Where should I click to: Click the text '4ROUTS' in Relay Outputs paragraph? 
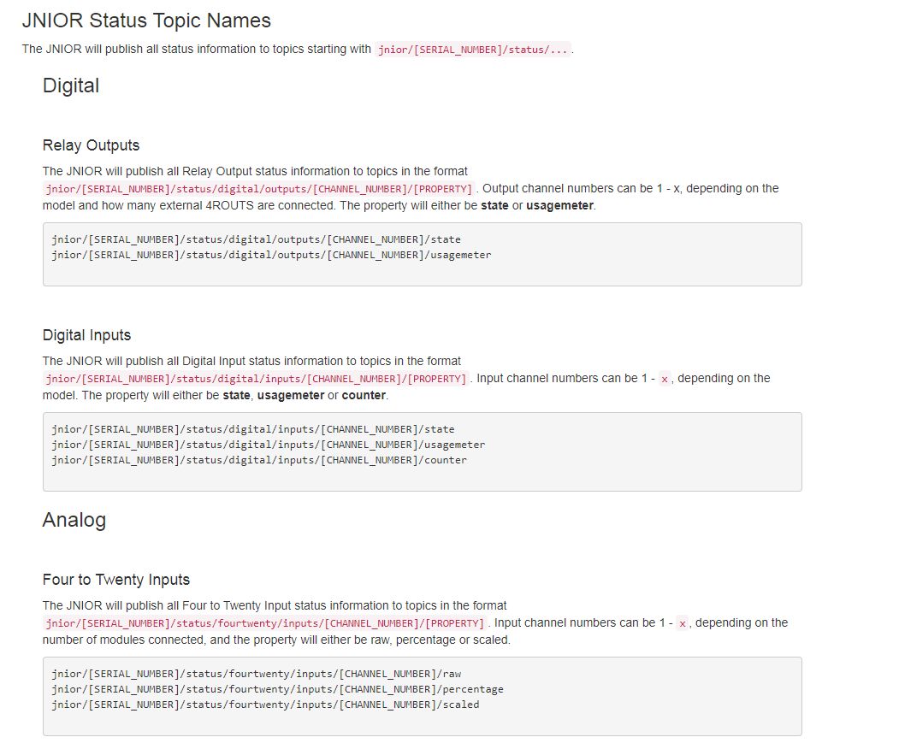click(229, 205)
